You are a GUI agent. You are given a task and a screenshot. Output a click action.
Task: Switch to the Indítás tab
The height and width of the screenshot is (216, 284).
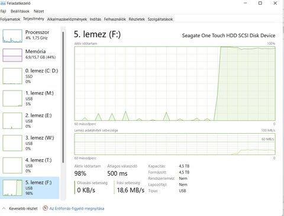[95, 19]
